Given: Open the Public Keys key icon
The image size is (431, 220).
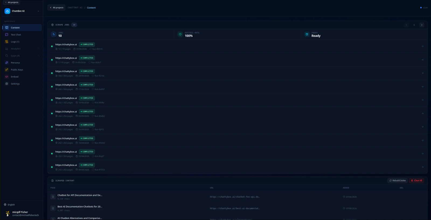Looking at the screenshot, I should (x=7, y=70).
